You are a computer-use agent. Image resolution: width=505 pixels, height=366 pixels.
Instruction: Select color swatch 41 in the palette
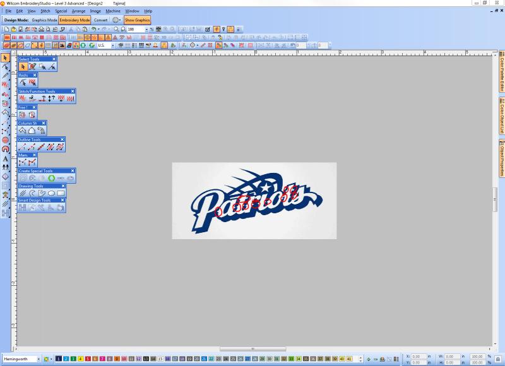349,359
